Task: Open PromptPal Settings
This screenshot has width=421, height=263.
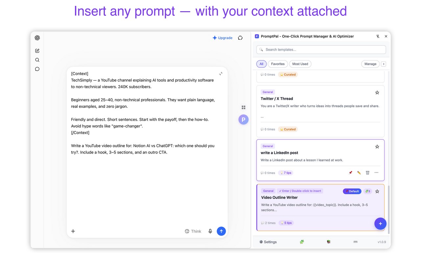Action: click(x=268, y=242)
